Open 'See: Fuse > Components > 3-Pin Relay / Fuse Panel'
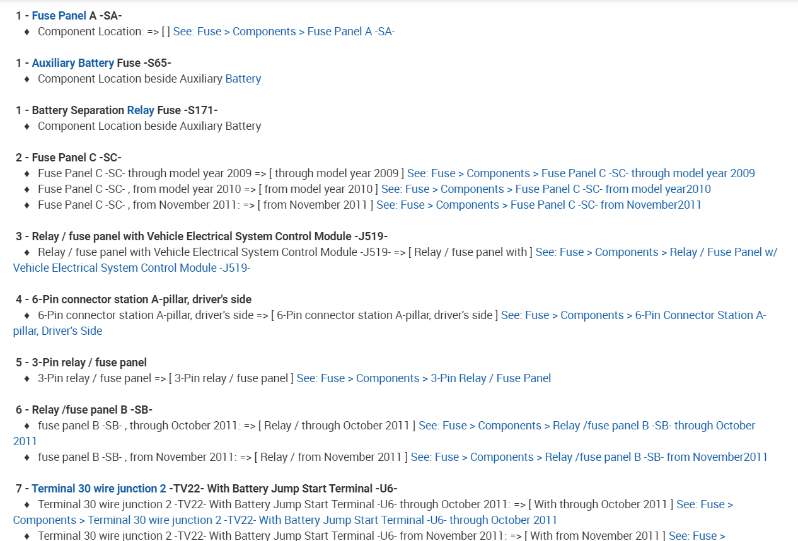798x541 pixels. pyautogui.click(x=424, y=378)
